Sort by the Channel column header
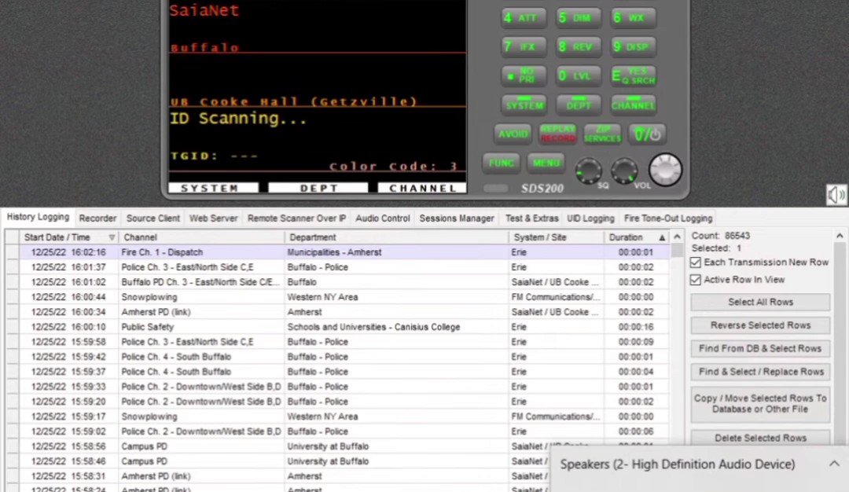 [201, 237]
